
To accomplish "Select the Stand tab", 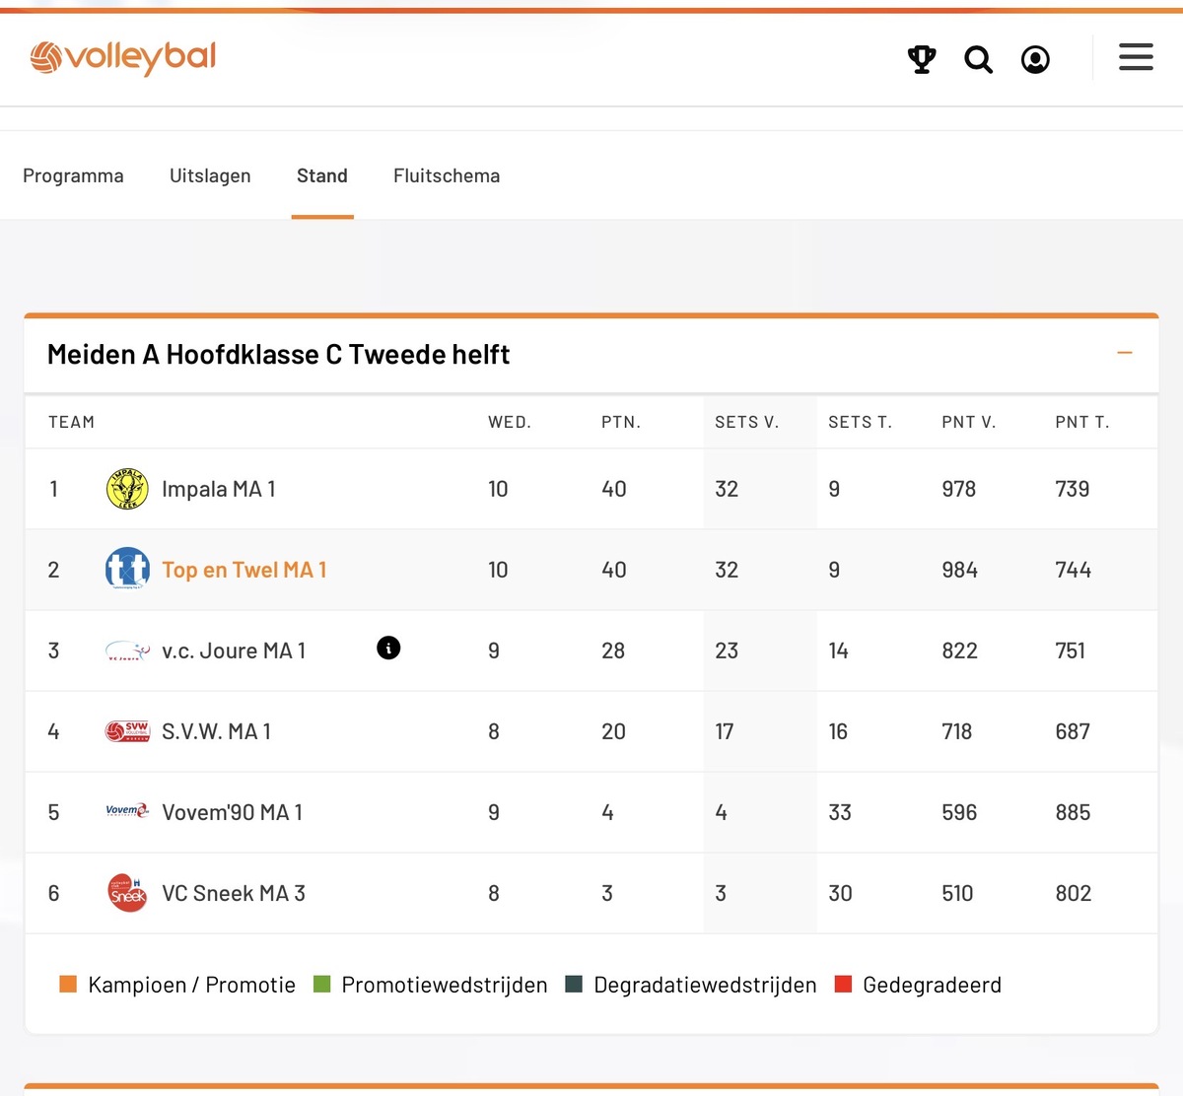I will point(322,175).
